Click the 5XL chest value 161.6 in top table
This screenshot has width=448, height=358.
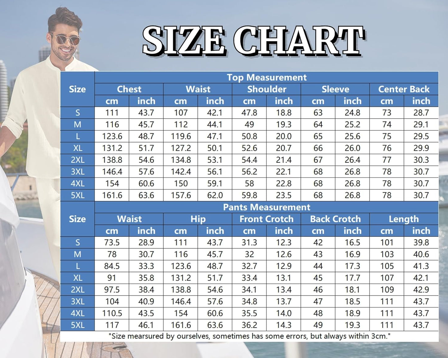112,195
